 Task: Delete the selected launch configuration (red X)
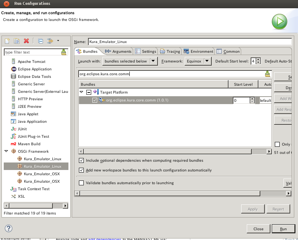pyautogui.click(x=27, y=41)
